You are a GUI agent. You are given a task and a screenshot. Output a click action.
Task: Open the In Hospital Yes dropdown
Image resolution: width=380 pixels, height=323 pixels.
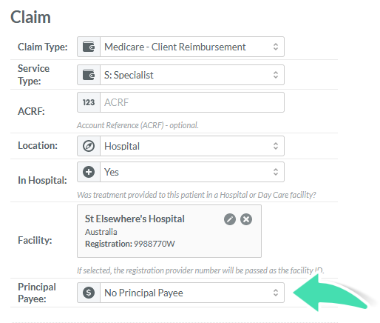pos(192,172)
